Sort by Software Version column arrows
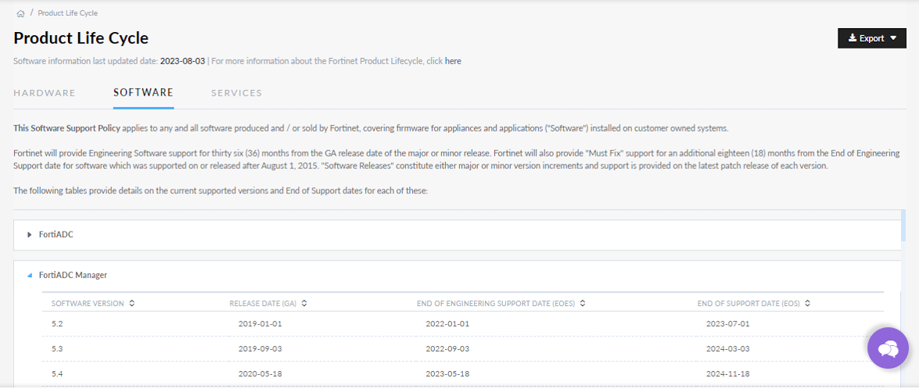This screenshot has height=389, width=919. click(132, 304)
